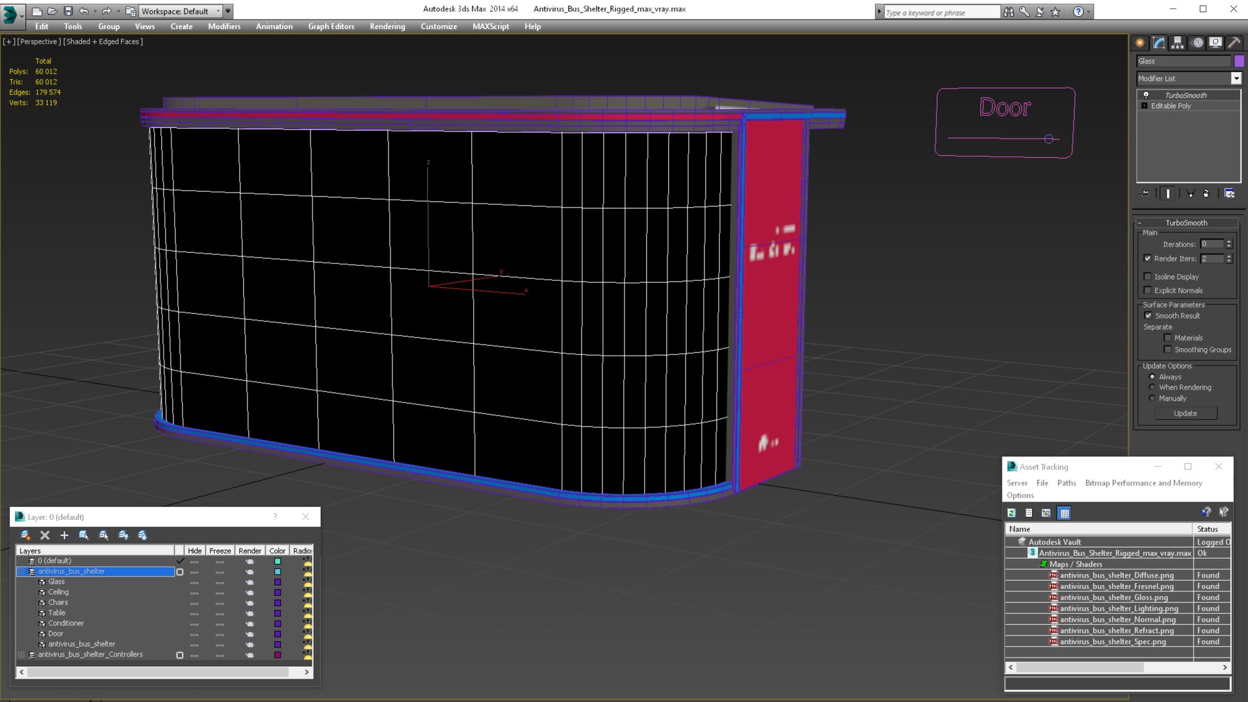Click the Glass object purple color swatch
This screenshot has width=1248, height=702.
pos(1240,61)
